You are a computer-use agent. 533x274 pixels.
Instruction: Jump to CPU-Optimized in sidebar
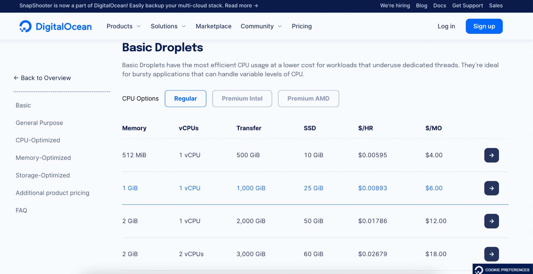click(x=38, y=140)
